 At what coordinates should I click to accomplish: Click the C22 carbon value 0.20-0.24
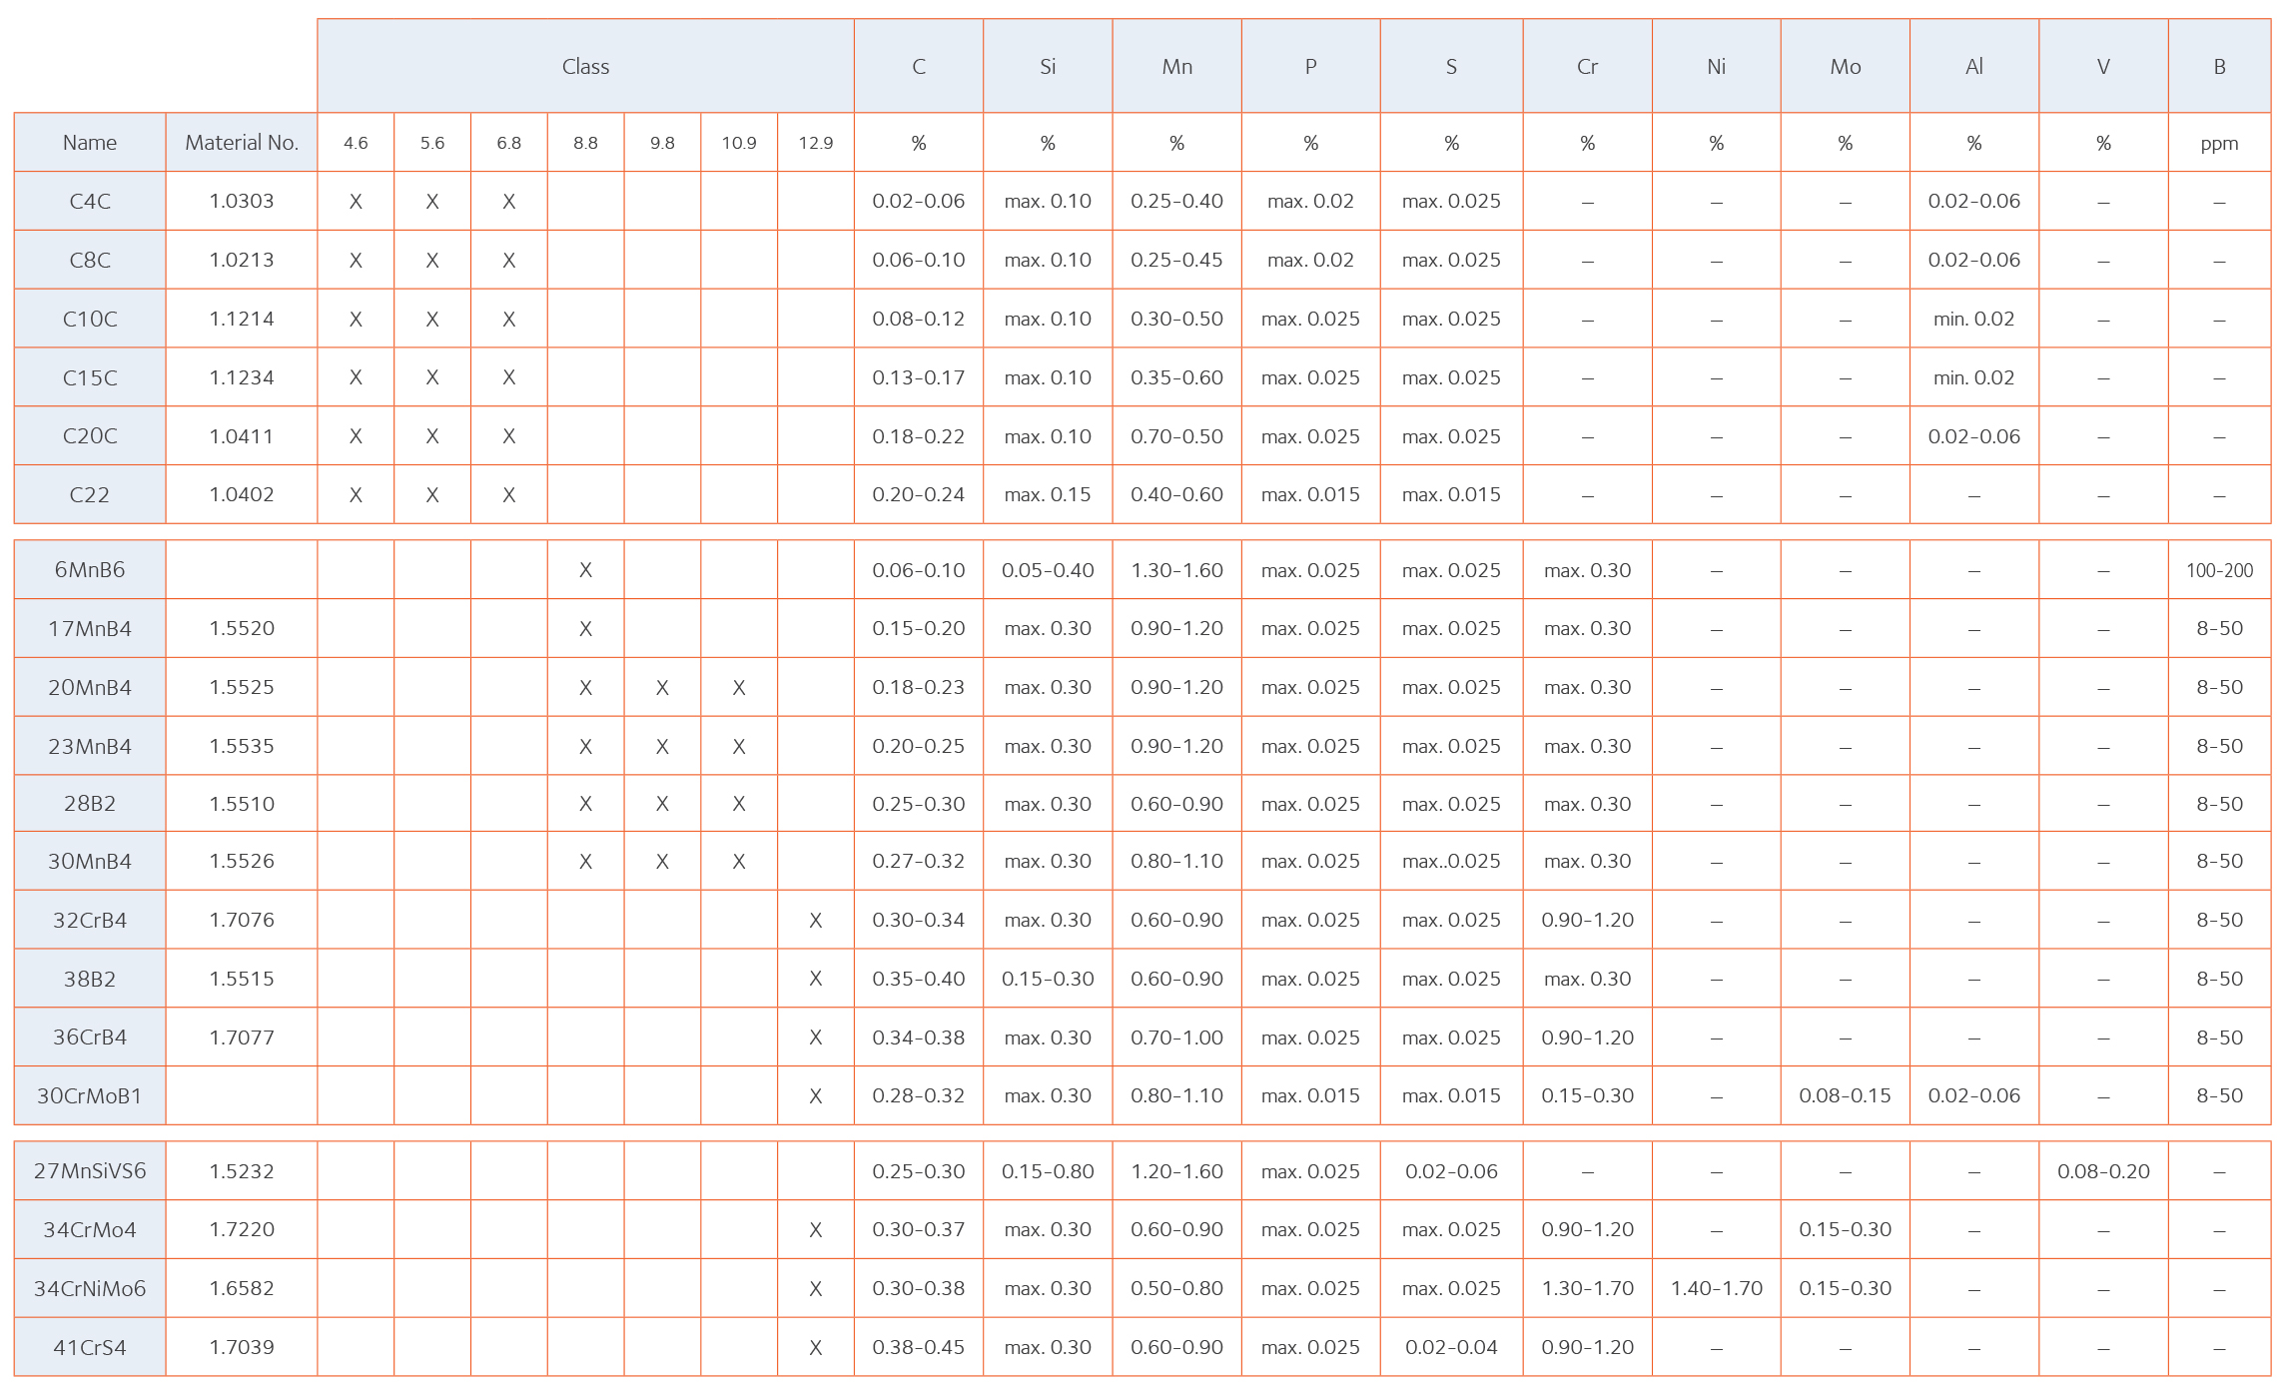pos(918,495)
